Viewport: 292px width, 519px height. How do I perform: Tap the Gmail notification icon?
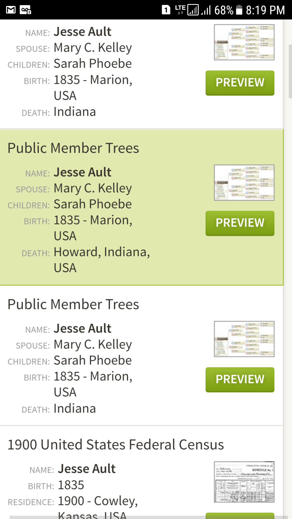click(11, 10)
